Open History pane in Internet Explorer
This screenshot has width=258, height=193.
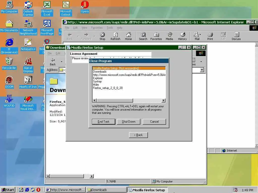click(182, 36)
